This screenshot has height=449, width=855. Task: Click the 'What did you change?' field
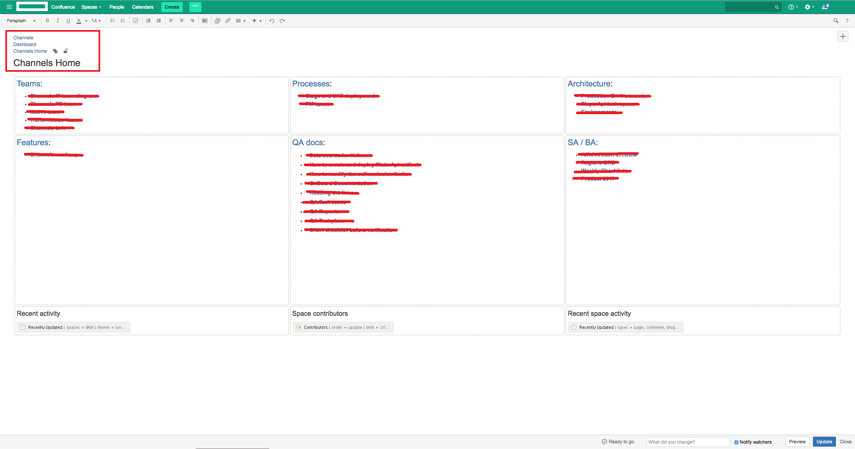688,442
